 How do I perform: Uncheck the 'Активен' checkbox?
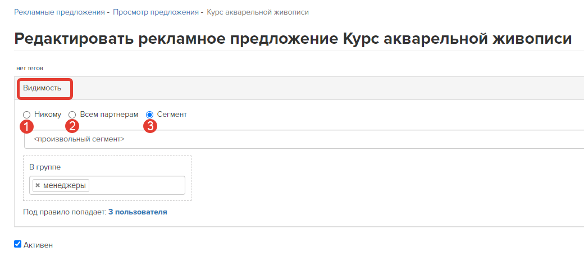(x=17, y=244)
